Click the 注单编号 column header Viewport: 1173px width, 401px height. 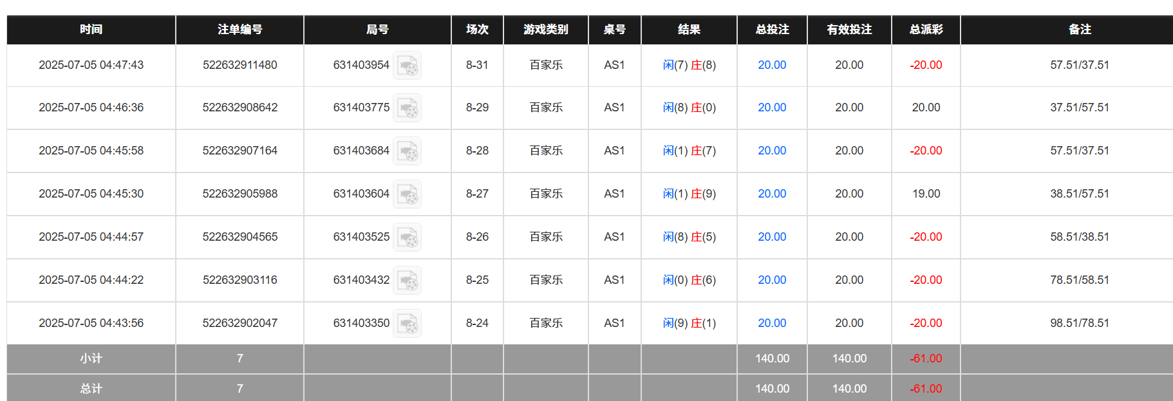(239, 30)
